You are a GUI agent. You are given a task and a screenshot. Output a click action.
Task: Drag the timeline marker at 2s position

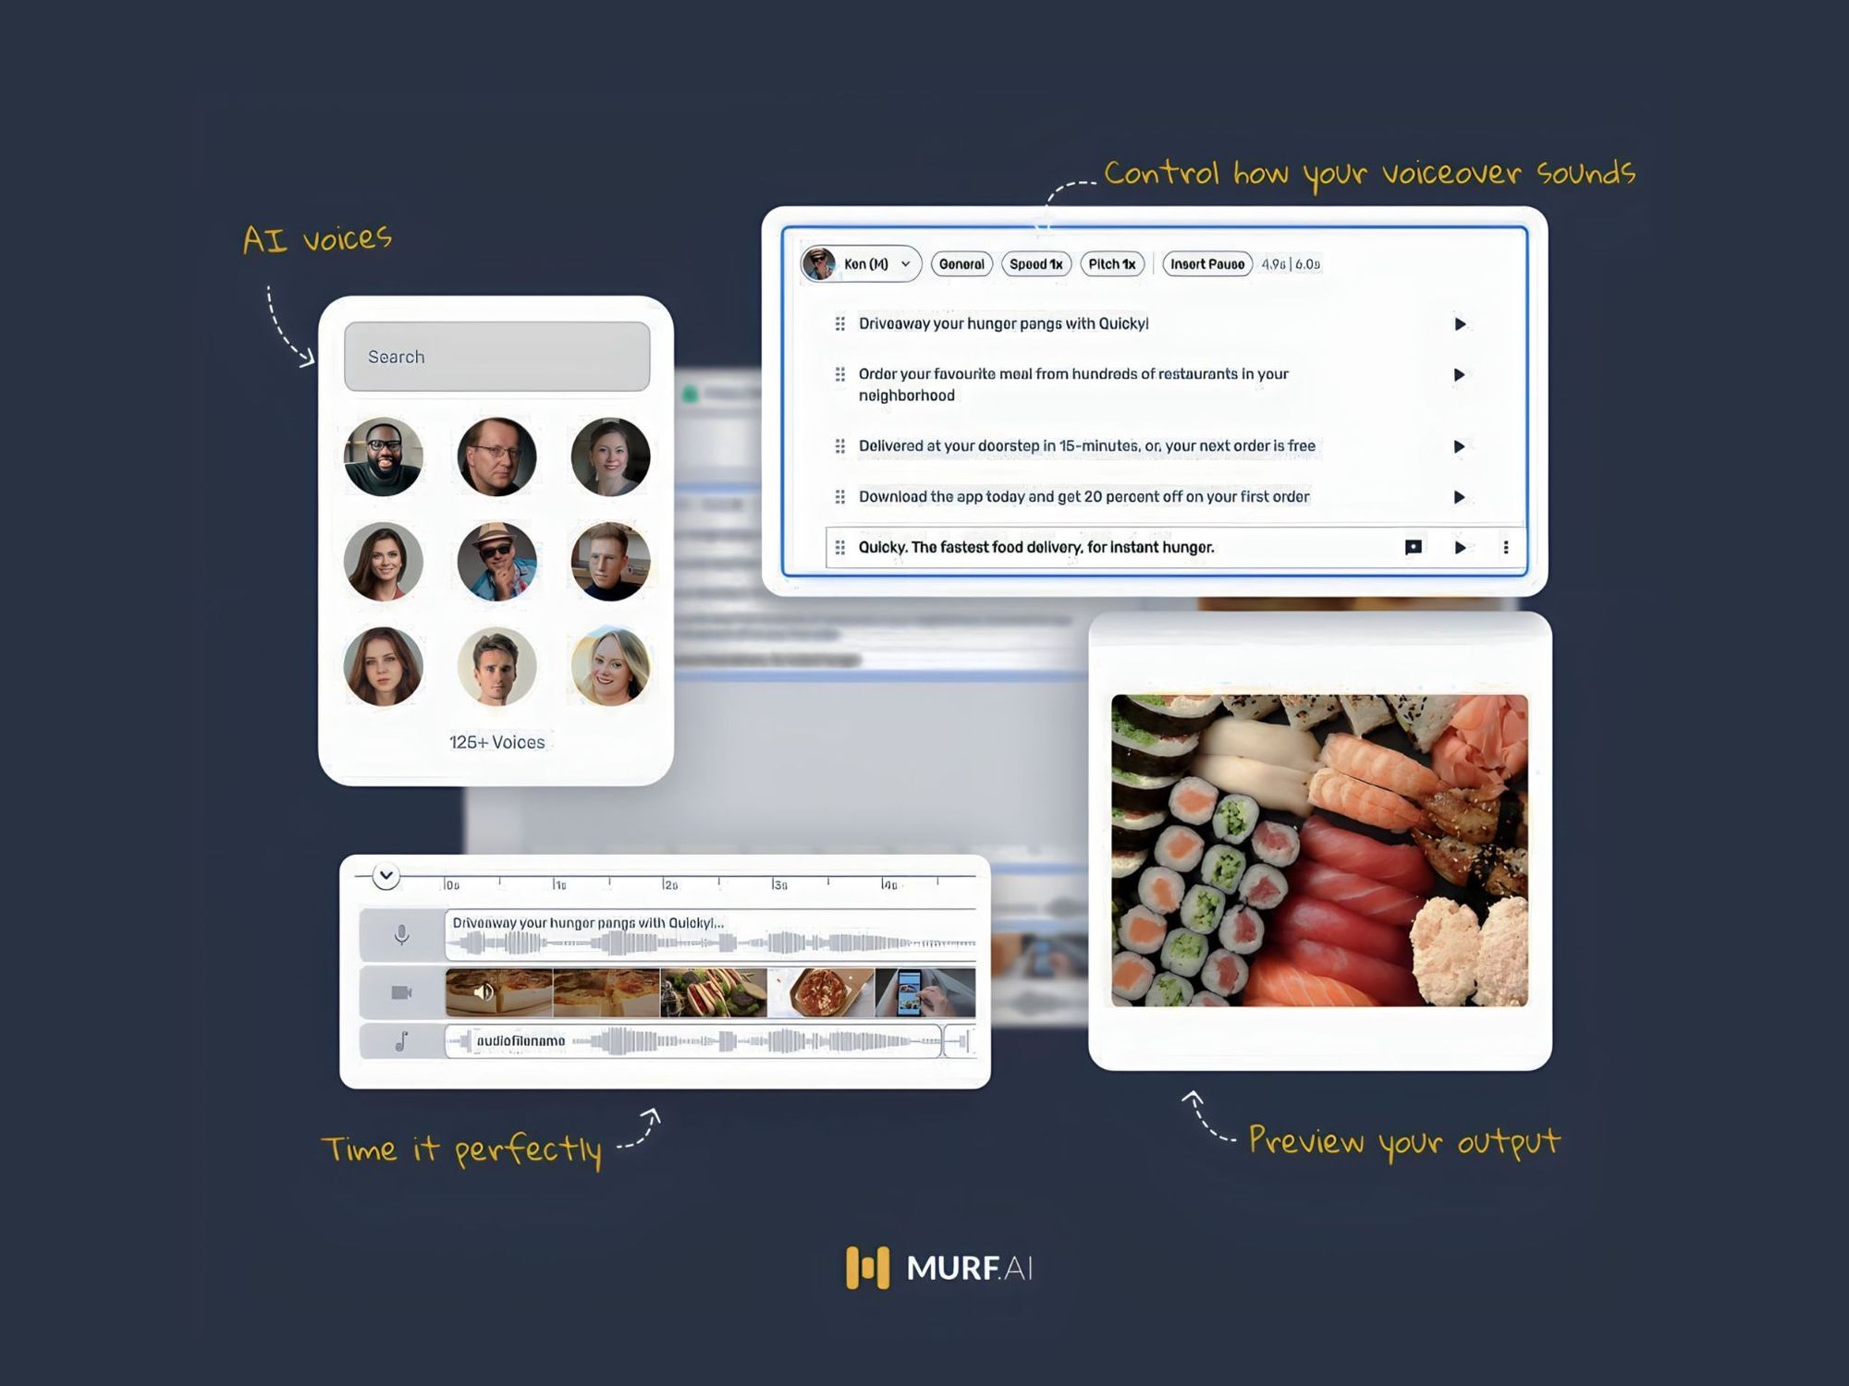tap(666, 873)
